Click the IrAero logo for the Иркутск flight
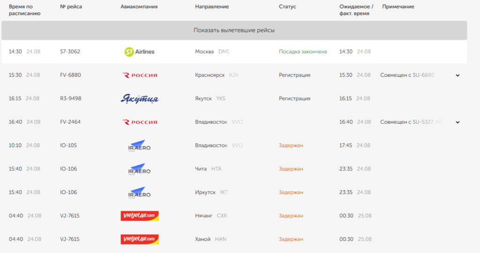The width and height of the screenshot is (480, 253). pos(139,193)
